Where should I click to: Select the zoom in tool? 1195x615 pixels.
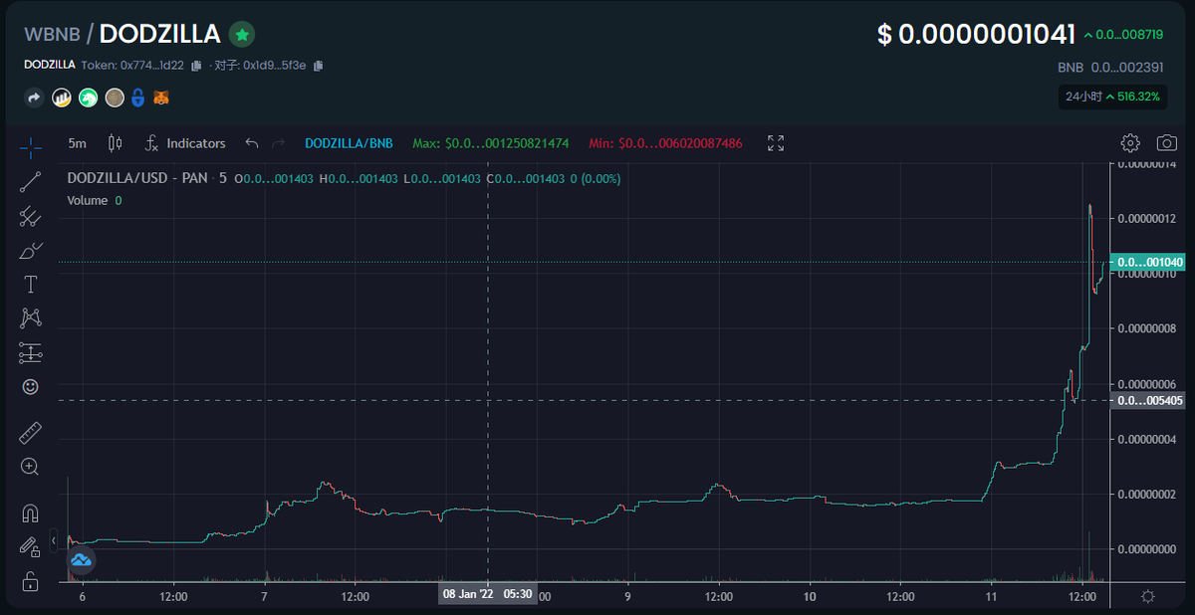click(x=31, y=467)
